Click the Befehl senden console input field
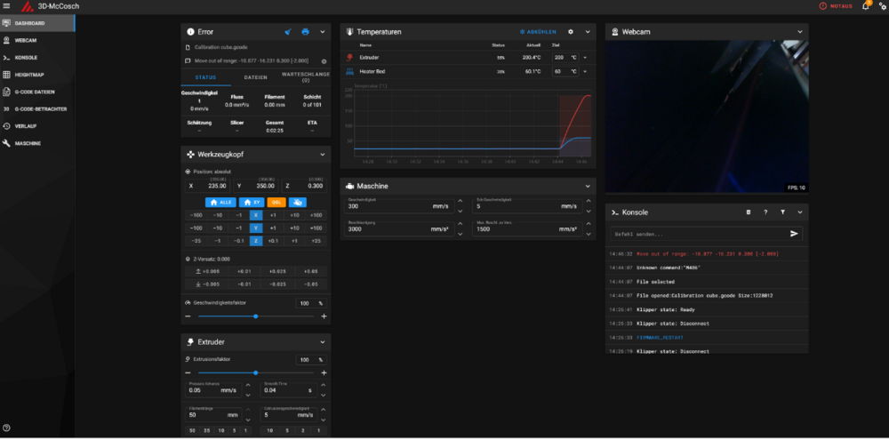This screenshot has height=440, width=889. pyautogui.click(x=700, y=234)
